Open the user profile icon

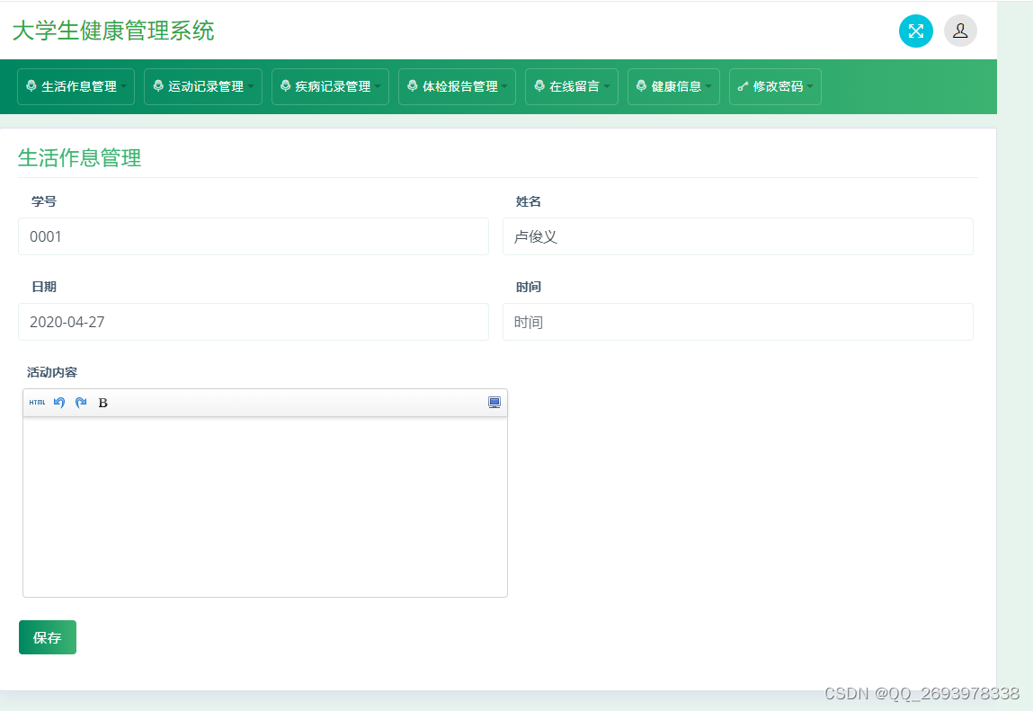coord(960,31)
